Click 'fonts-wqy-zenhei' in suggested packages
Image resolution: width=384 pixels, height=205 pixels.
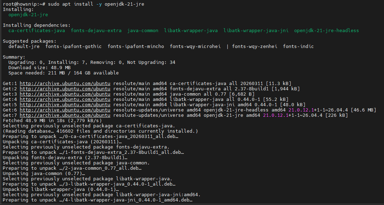[x=255, y=47]
